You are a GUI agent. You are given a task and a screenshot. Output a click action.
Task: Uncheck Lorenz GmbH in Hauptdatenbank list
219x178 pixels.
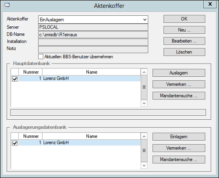pyautogui.click(x=15, y=79)
